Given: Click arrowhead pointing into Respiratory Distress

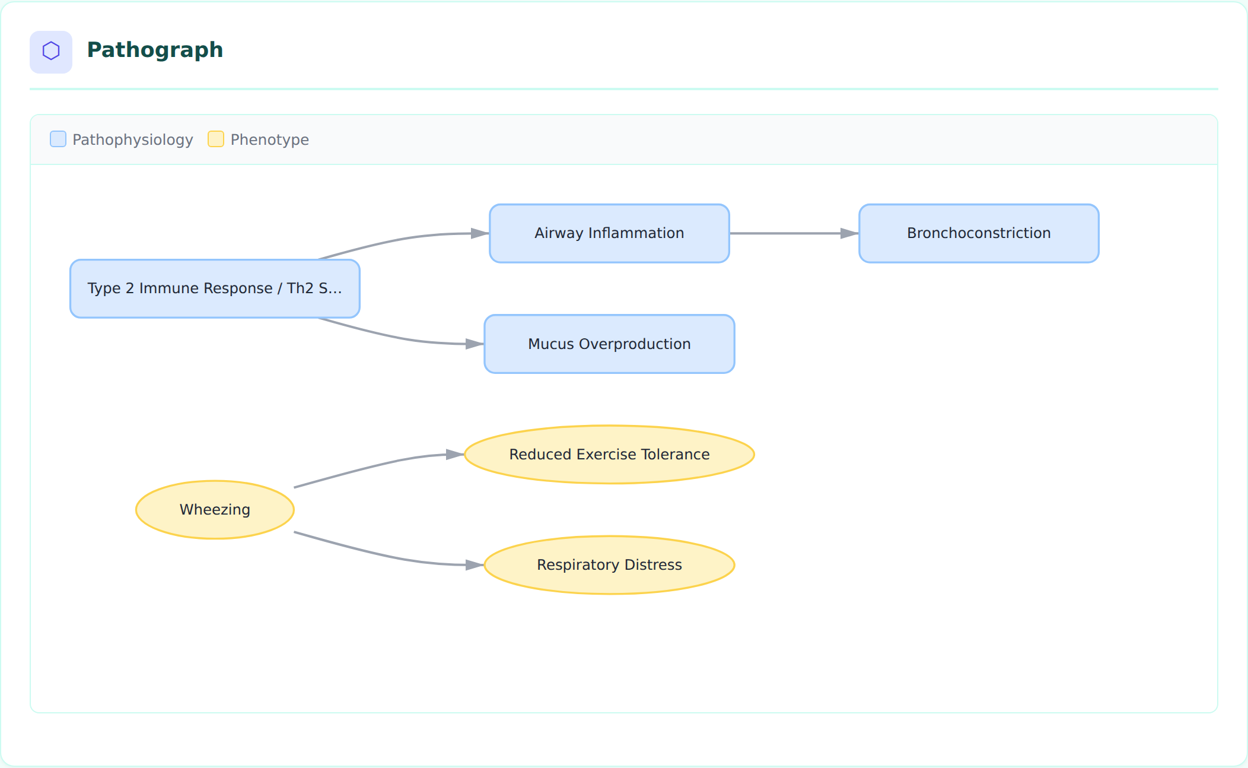Looking at the screenshot, I should point(475,565).
